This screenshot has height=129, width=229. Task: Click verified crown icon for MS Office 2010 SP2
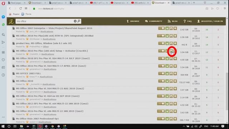[167, 58]
